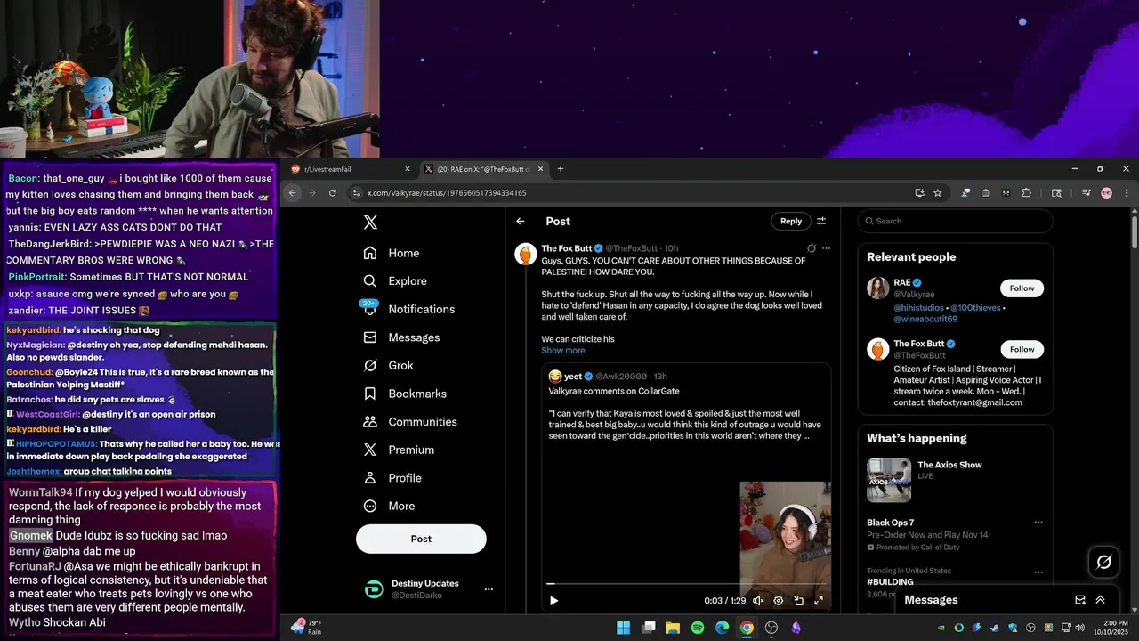Seek on the video progress bar
Image resolution: width=1139 pixels, height=641 pixels.
point(686,584)
